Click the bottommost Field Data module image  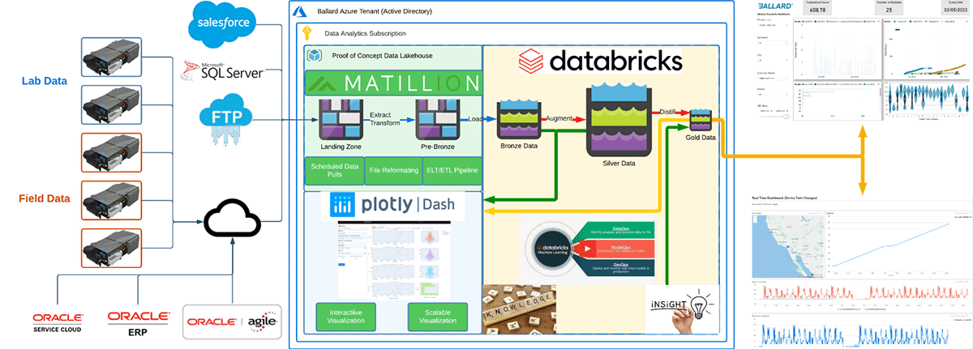point(113,247)
